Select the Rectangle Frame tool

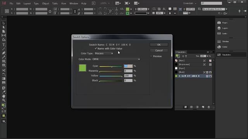3,61
